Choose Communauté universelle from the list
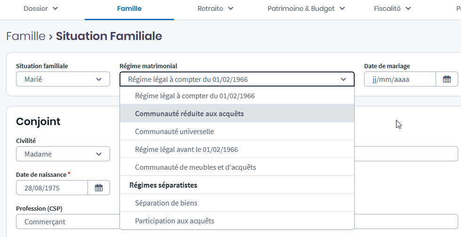461x237 pixels. [174, 132]
